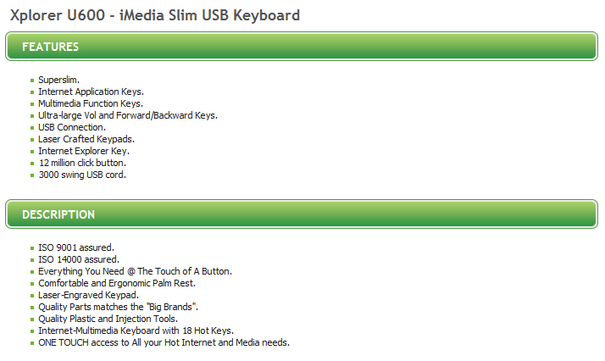Click the DESCRIPTION green header bar
Image resolution: width=605 pixels, height=361 pixels.
pyautogui.click(x=302, y=214)
